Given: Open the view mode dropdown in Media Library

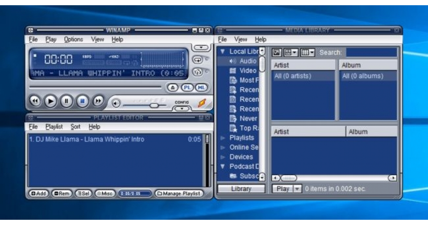Looking at the screenshot, I should click(291, 52).
